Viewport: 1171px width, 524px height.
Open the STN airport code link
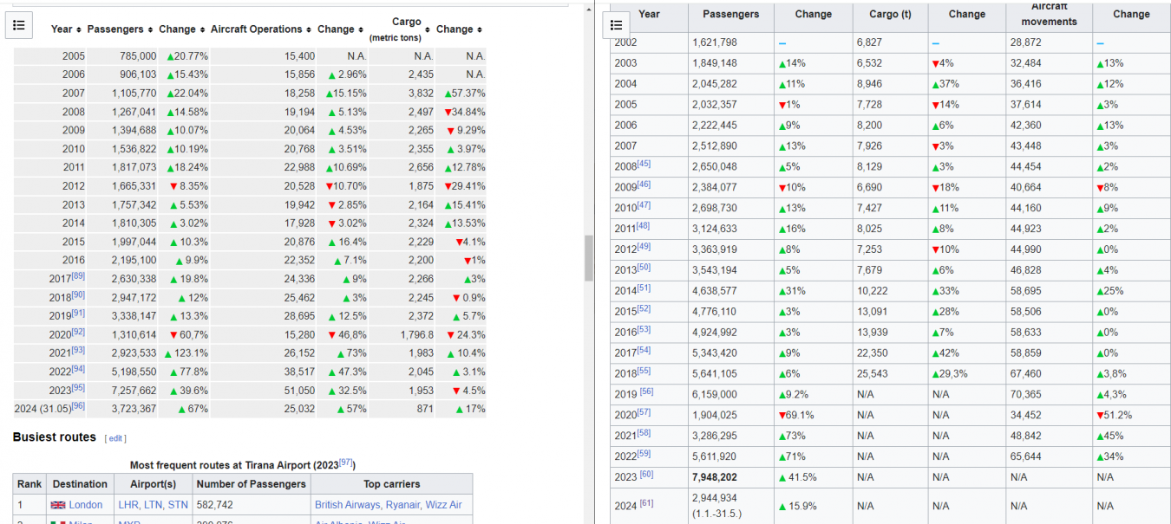178,505
